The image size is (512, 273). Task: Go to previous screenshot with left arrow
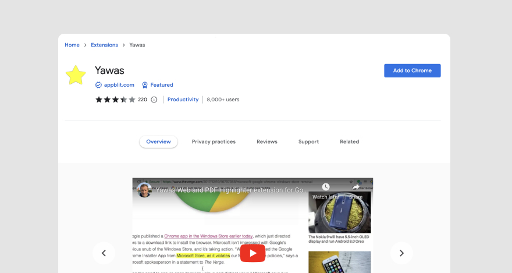[x=104, y=253]
